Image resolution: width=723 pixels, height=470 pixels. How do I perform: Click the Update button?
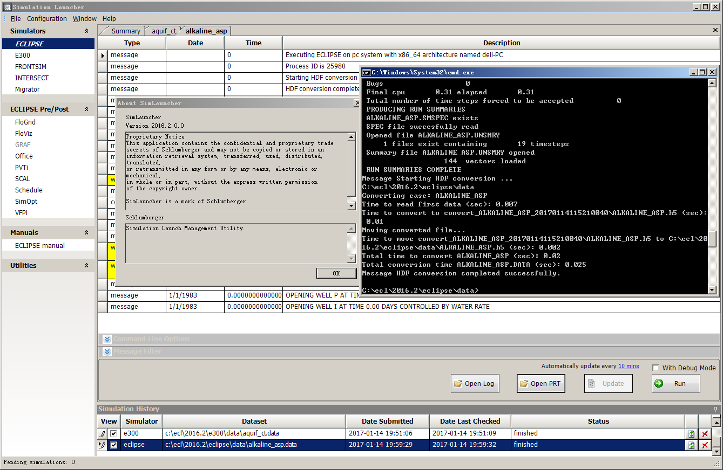pyautogui.click(x=608, y=383)
